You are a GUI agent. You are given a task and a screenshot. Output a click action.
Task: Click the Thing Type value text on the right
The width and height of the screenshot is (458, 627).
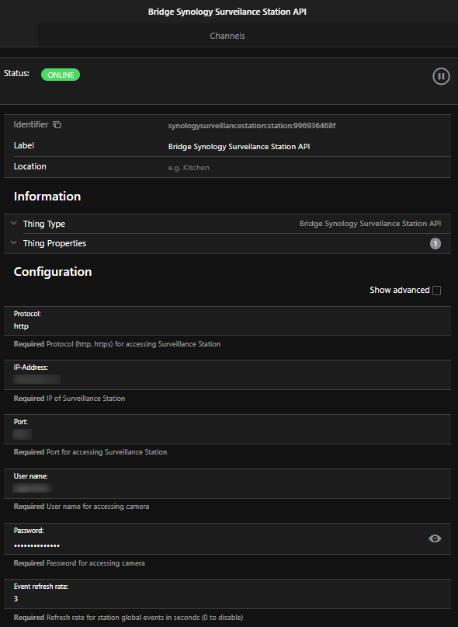click(370, 224)
